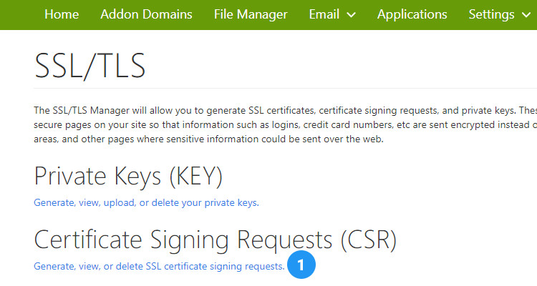Open the SSL certificate signing requests link
Viewport: 537px width, 286px height.
click(x=159, y=266)
